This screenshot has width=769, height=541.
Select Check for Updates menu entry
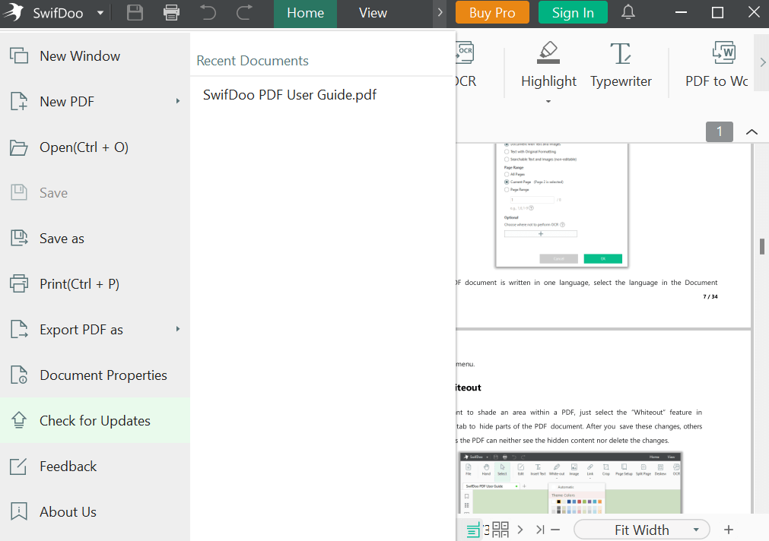94,420
